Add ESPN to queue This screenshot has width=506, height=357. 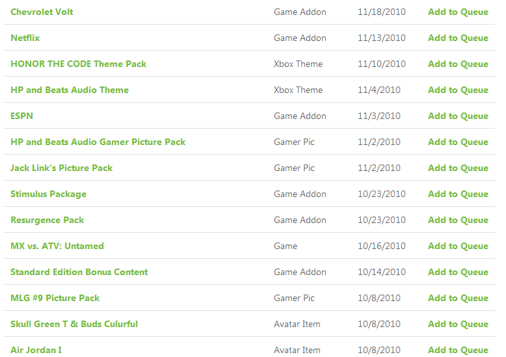pos(458,116)
